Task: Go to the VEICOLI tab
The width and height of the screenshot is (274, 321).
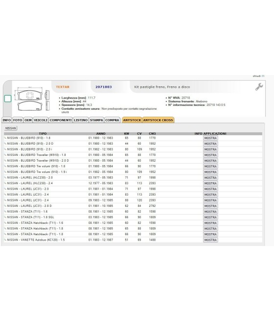Action: pyautogui.click(x=41, y=120)
